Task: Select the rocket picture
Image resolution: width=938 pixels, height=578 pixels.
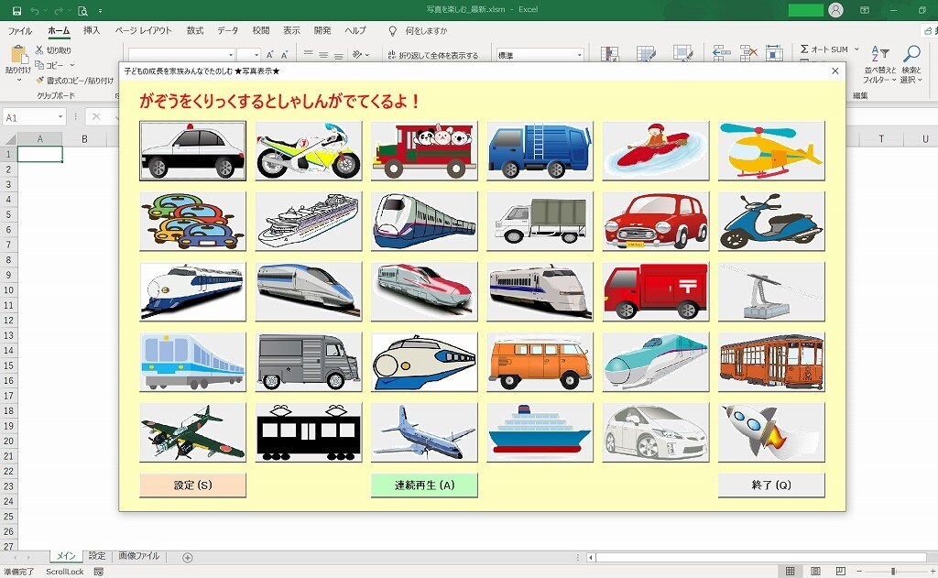Action: [771, 432]
